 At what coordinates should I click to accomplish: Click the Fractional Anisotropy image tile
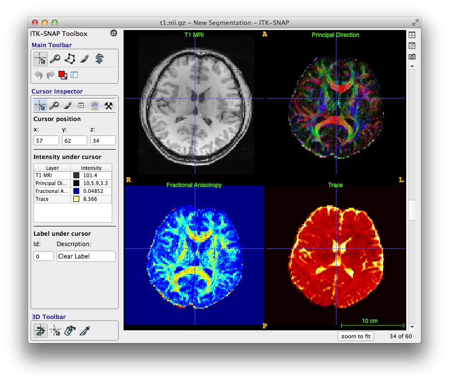194,255
